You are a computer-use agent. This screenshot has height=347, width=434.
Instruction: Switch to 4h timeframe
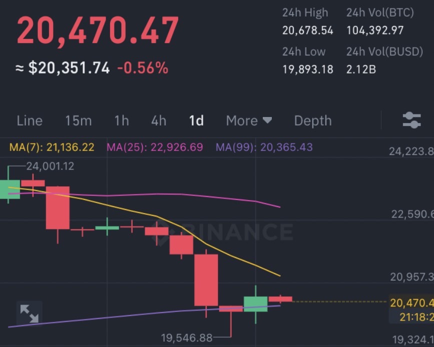click(159, 120)
